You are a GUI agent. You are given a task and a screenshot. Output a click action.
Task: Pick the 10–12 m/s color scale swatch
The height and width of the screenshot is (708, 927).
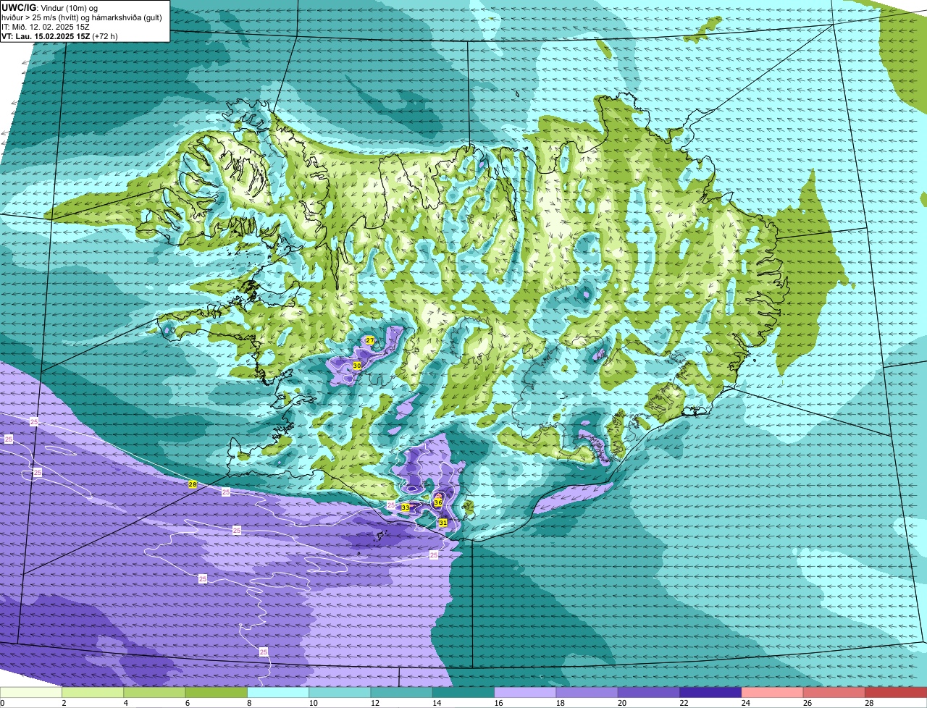point(340,692)
